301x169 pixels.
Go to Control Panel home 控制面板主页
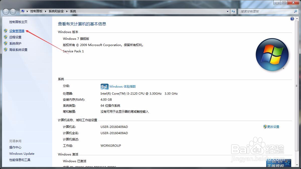pyautogui.click(x=18, y=22)
